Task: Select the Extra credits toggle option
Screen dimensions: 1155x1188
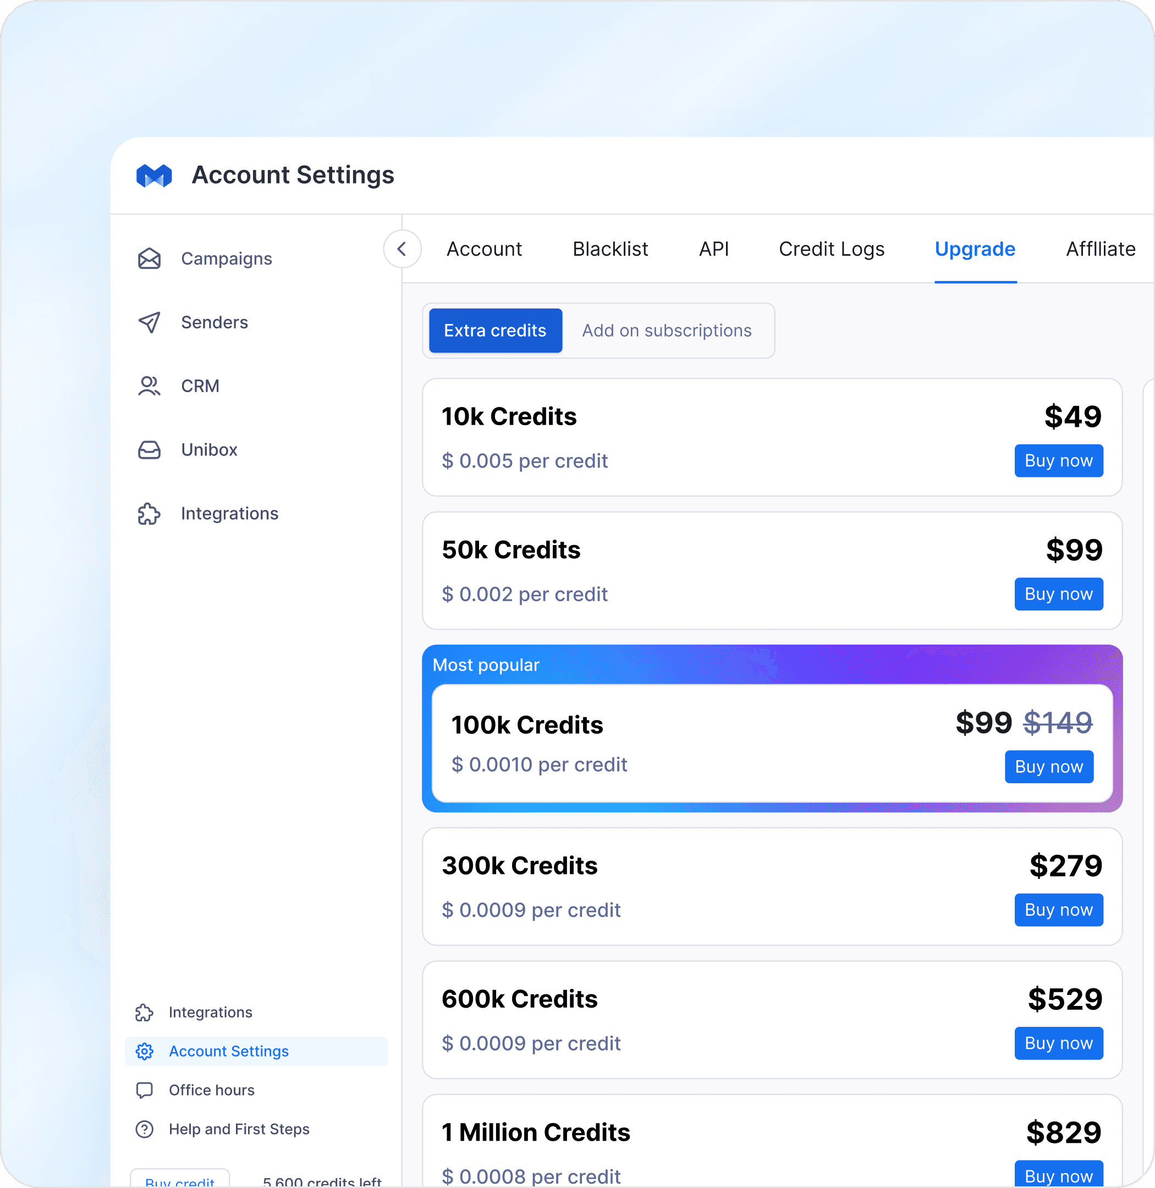Action: pos(495,331)
